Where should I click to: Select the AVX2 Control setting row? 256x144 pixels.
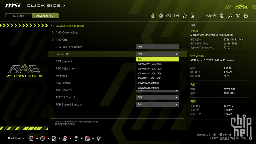pos(64,90)
